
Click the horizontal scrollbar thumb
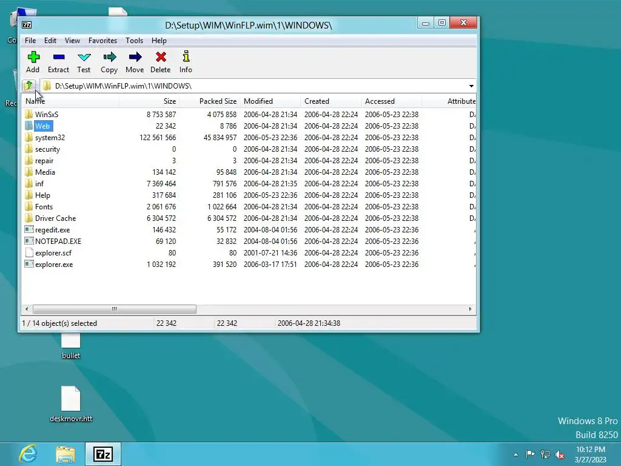(x=115, y=309)
